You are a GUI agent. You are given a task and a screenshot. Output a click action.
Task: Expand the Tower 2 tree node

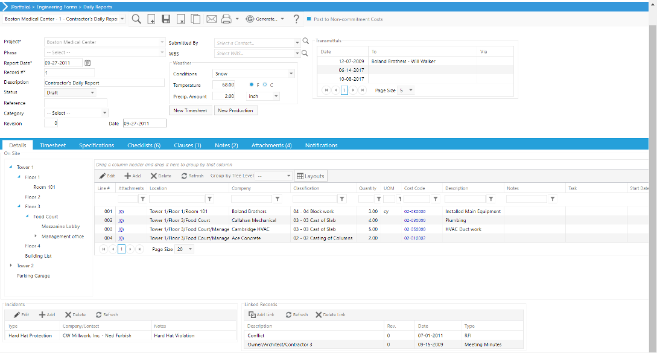click(x=11, y=266)
